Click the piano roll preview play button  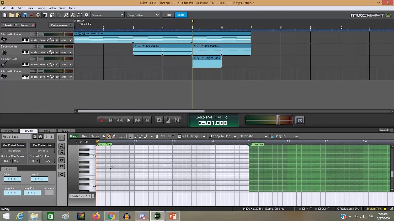tap(62, 138)
